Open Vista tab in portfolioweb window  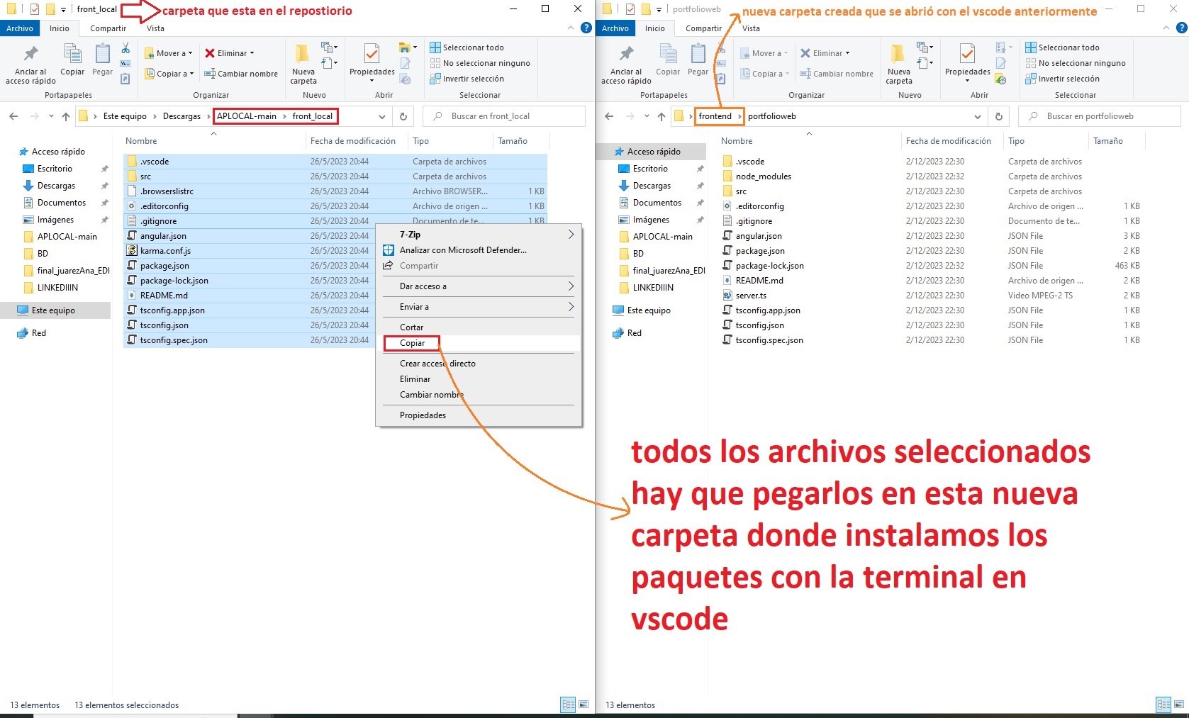[x=751, y=28]
